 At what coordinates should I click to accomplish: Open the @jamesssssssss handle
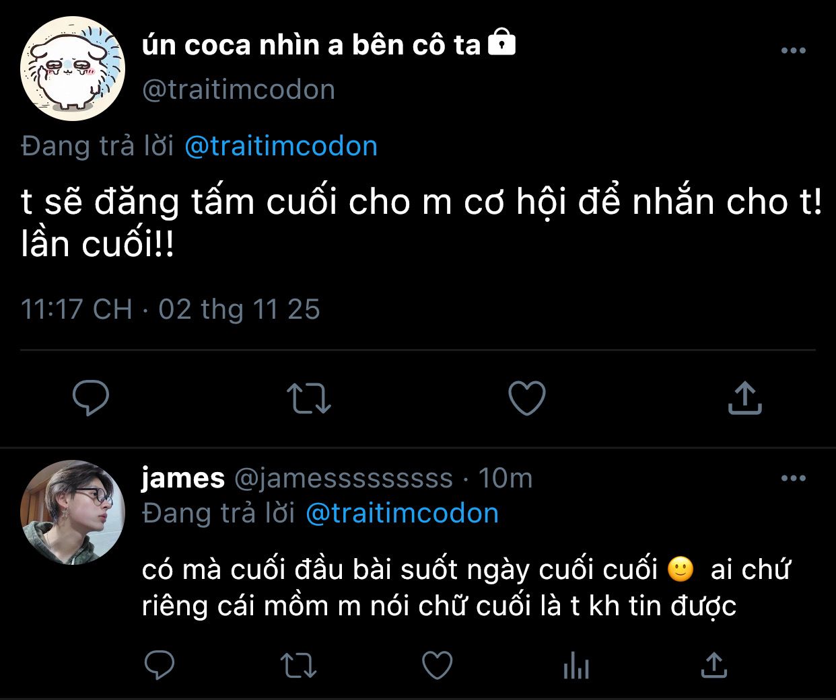click(343, 478)
